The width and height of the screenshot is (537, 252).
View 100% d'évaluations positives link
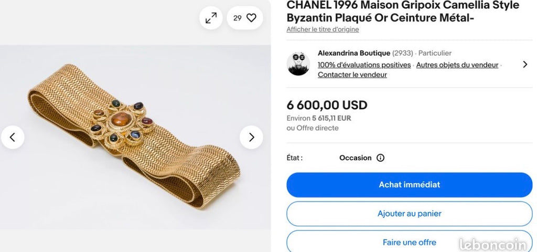click(364, 65)
